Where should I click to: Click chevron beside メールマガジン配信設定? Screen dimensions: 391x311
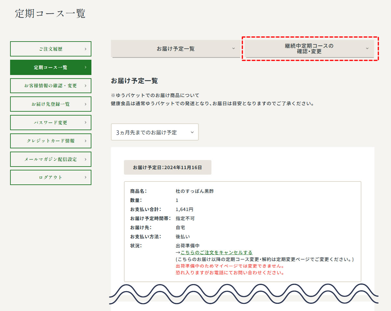coord(85,159)
